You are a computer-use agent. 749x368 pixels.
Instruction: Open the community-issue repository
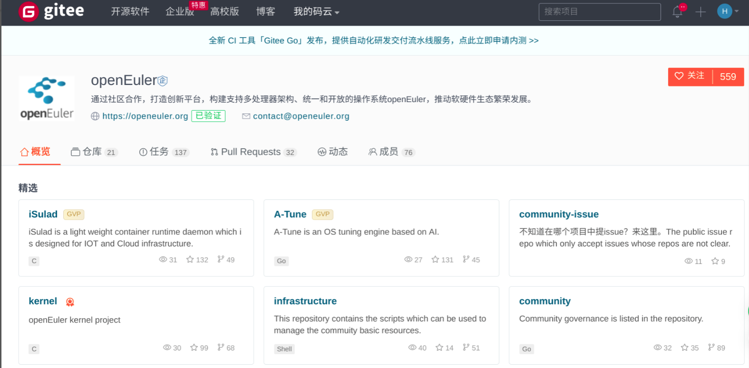[559, 214]
